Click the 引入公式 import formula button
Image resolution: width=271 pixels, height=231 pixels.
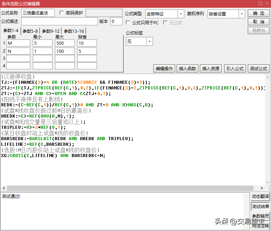pos(235,69)
